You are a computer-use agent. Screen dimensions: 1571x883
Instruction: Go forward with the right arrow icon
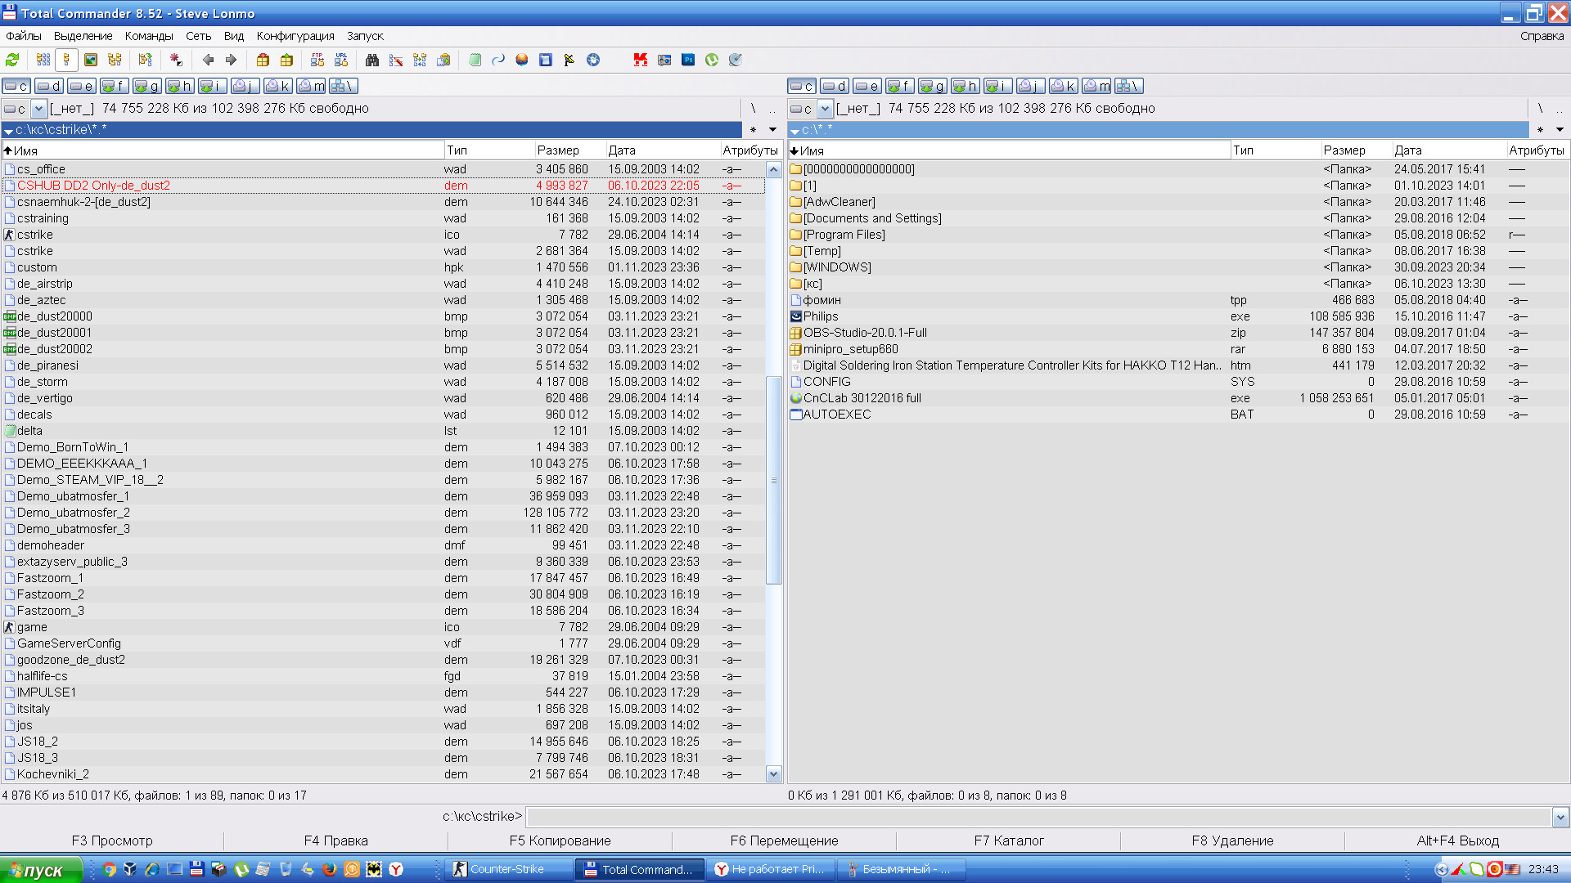tap(231, 60)
